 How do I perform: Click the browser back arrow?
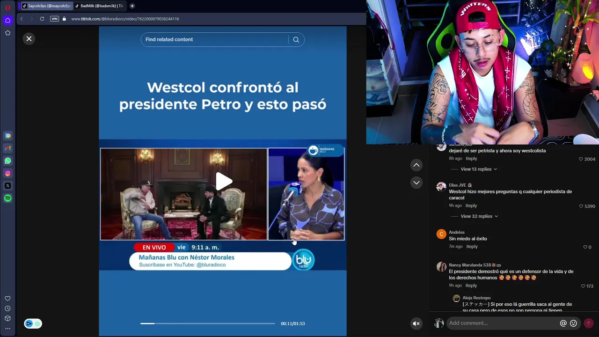pos(21,19)
